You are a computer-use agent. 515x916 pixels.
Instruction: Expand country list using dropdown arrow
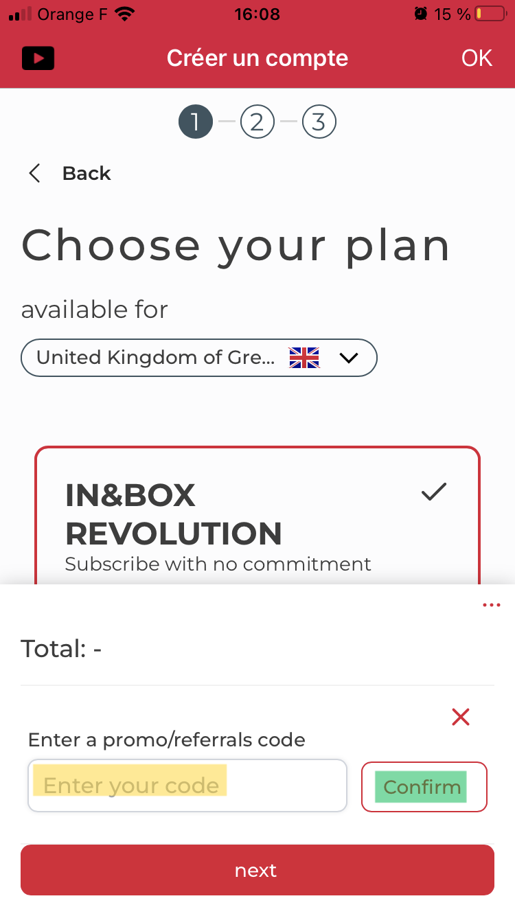tap(349, 358)
